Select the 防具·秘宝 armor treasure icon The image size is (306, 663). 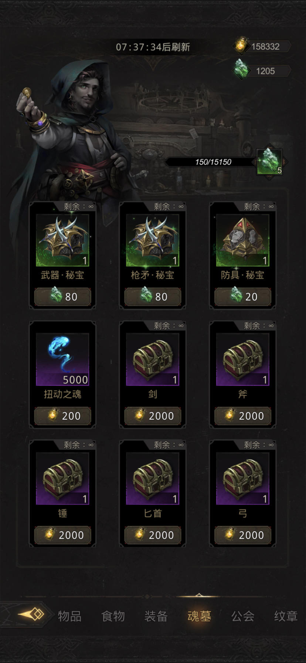(243, 240)
